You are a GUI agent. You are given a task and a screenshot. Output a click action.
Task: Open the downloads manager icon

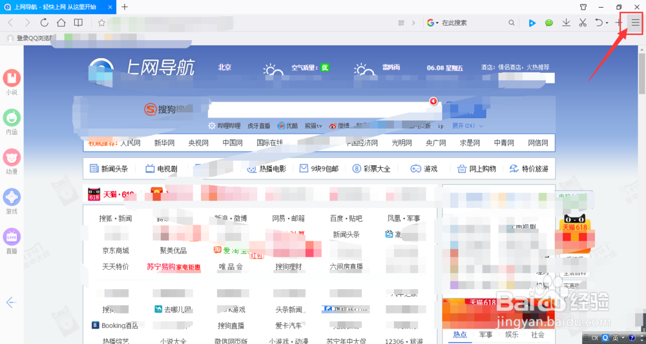pyautogui.click(x=566, y=23)
